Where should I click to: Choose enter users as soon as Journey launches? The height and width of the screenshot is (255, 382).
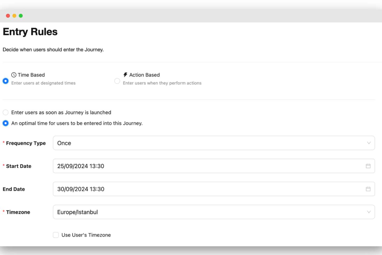click(x=5, y=112)
